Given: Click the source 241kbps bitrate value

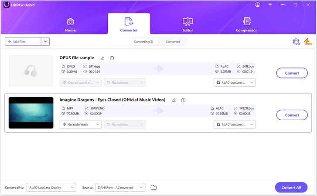Looking at the screenshot, I should point(94,66).
